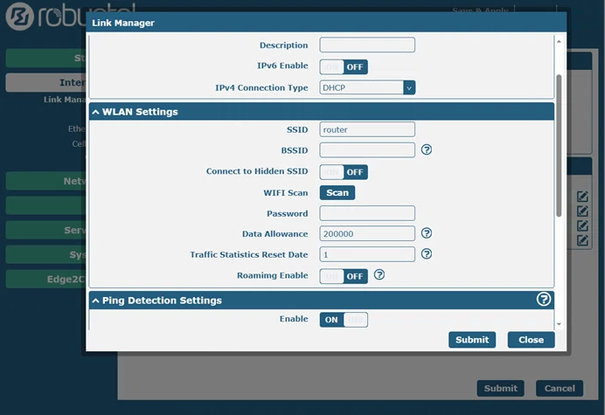Click the SSID field containing router
Image resolution: width=605 pixels, height=415 pixels.
pos(367,129)
